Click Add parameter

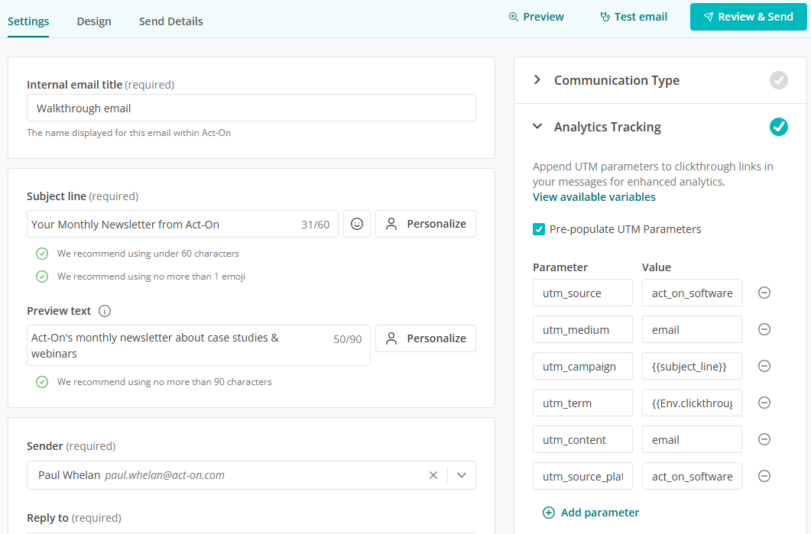pos(591,513)
